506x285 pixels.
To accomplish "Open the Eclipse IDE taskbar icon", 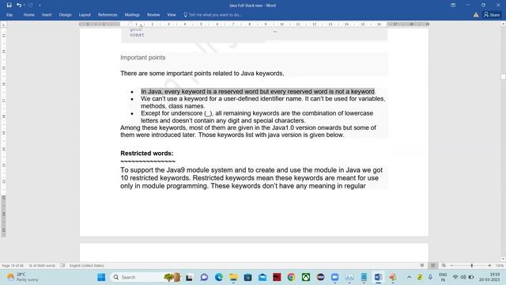I will click(x=320, y=277).
